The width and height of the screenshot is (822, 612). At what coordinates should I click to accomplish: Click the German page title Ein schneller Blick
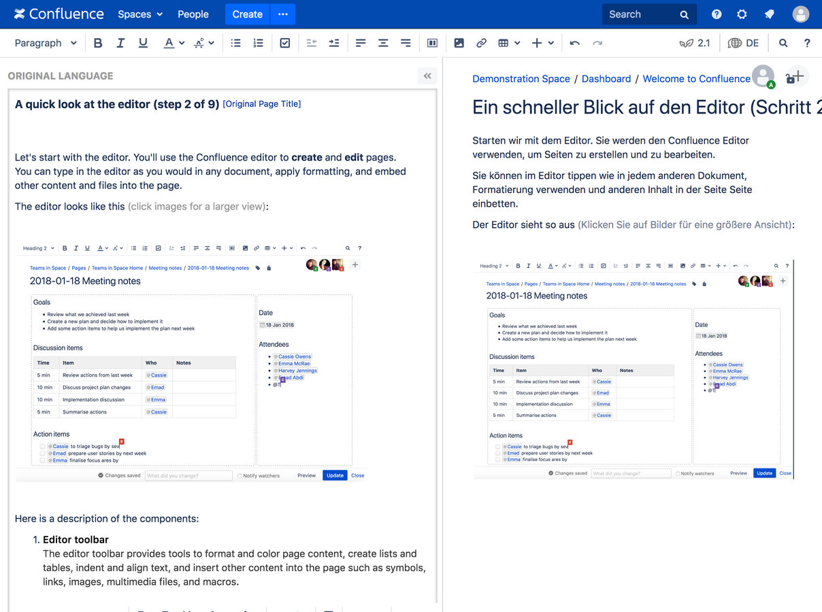646,107
